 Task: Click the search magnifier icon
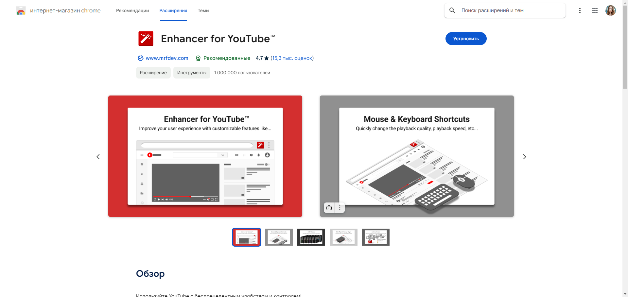click(452, 10)
